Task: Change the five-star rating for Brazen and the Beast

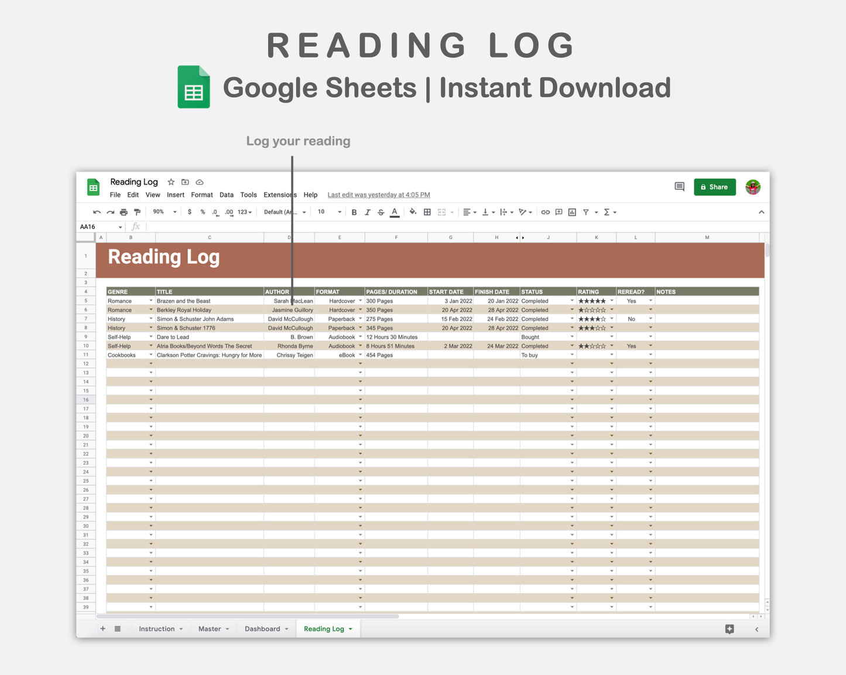Action: click(x=611, y=301)
